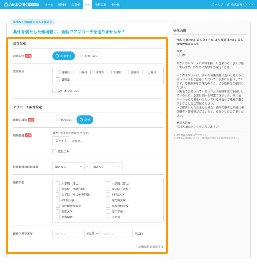The image size is (257, 265).
Task: Click the AirWORK logo
Action: pyautogui.click(x=21, y=4)
